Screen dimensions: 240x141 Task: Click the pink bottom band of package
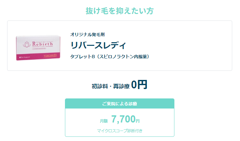38,57
